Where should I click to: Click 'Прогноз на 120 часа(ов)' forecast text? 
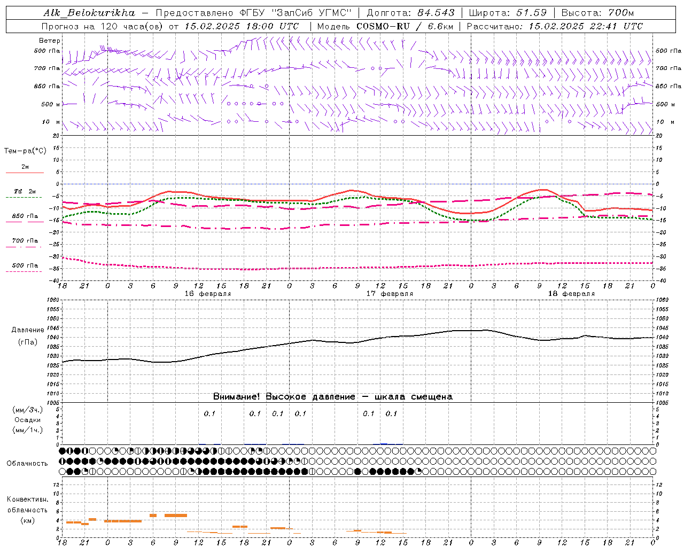[x=103, y=26]
